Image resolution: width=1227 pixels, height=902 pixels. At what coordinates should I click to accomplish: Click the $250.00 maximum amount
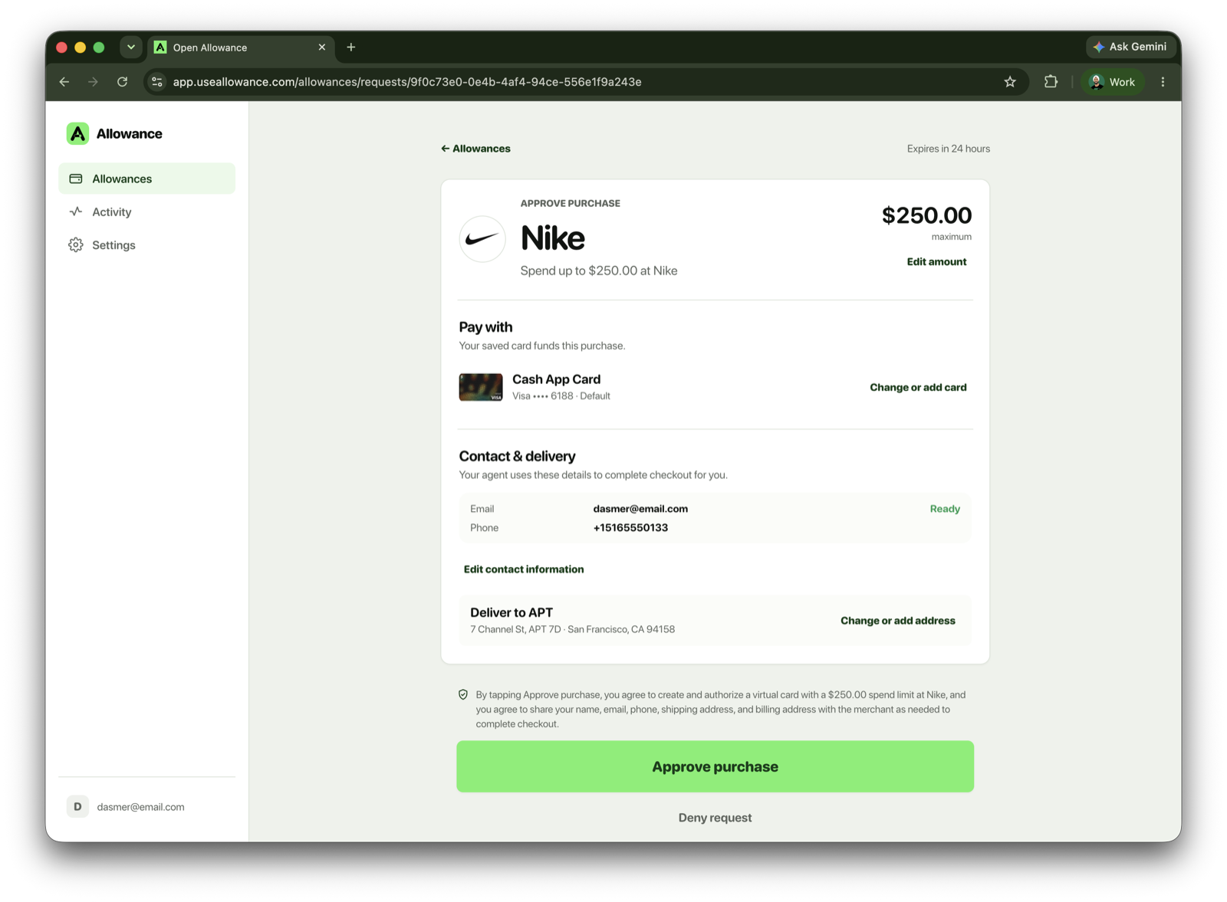[x=926, y=215]
